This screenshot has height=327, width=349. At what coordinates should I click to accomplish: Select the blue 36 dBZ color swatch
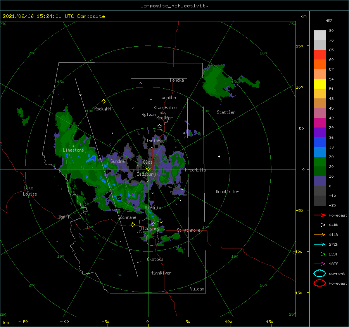(320, 142)
